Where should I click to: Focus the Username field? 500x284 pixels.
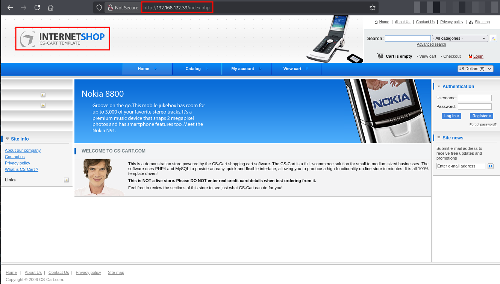[x=475, y=98]
